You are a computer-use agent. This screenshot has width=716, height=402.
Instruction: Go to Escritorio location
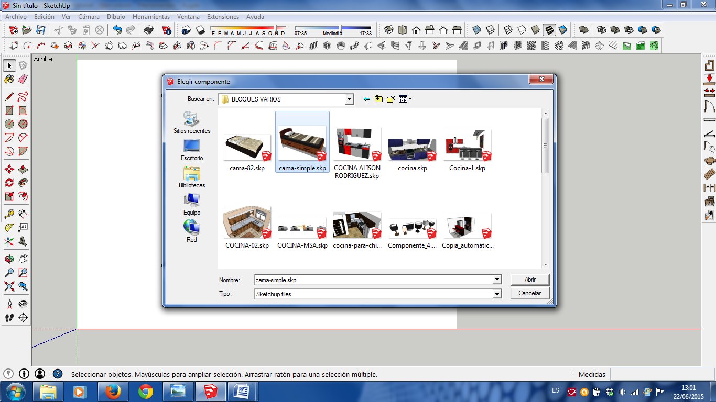(x=192, y=150)
